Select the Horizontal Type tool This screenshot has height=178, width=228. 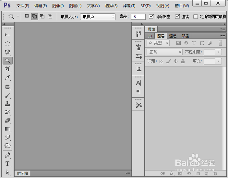point(7,164)
